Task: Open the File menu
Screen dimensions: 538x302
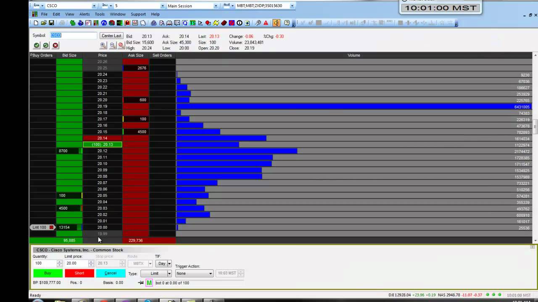Action: point(44,14)
